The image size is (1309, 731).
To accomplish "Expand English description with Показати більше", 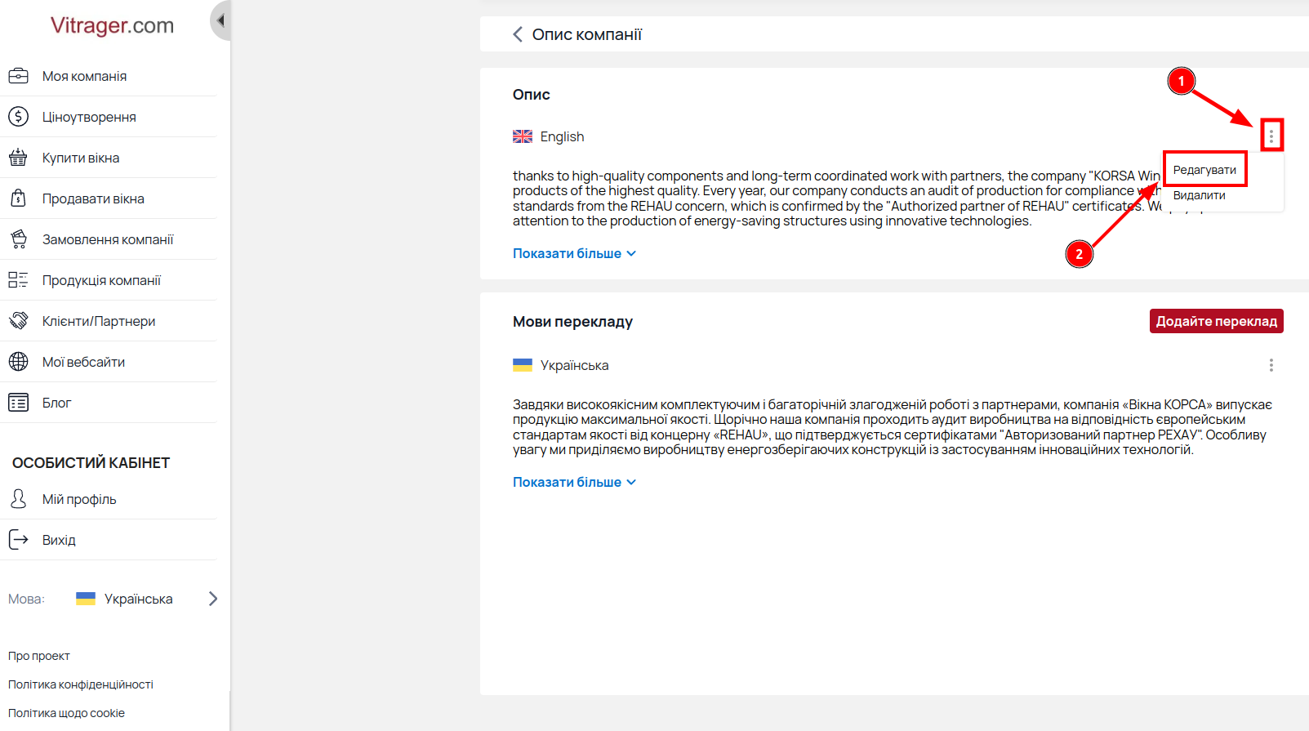I will pos(574,253).
